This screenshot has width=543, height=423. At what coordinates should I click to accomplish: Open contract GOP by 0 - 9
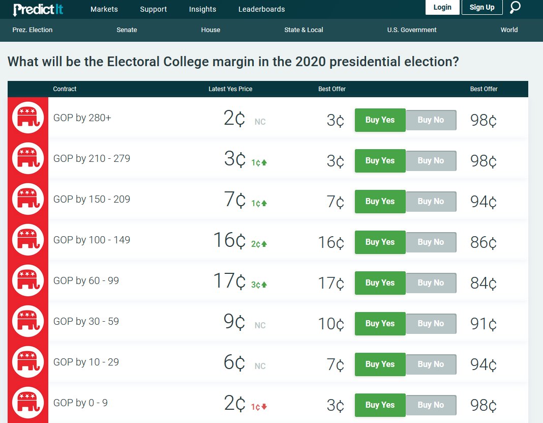tap(80, 403)
